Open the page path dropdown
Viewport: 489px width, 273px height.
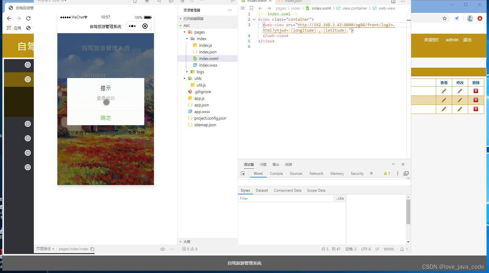[45, 249]
